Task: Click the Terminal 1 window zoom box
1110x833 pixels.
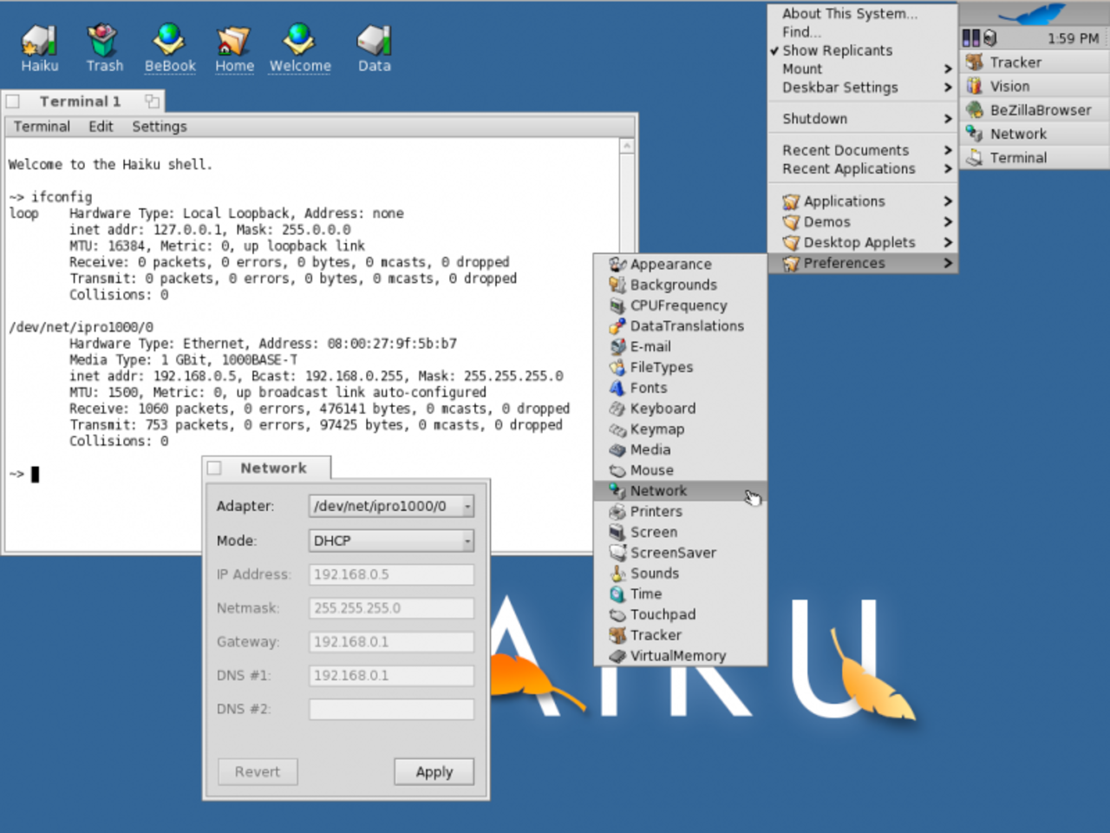Action: tap(152, 102)
